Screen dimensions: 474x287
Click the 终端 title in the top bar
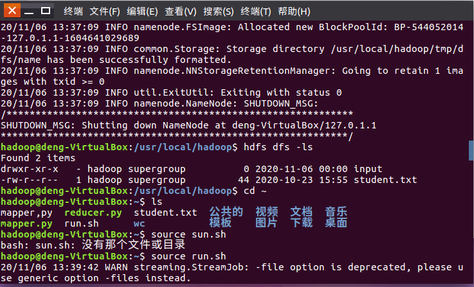point(73,12)
